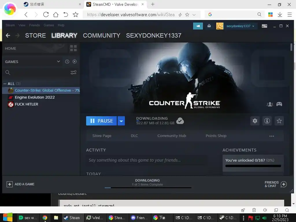Open a new browser tab
This screenshot has width=296, height=222.
pyautogui.click(x=153, y=4)
